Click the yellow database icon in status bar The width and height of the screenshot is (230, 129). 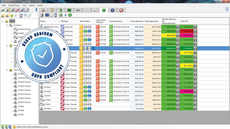14,127
